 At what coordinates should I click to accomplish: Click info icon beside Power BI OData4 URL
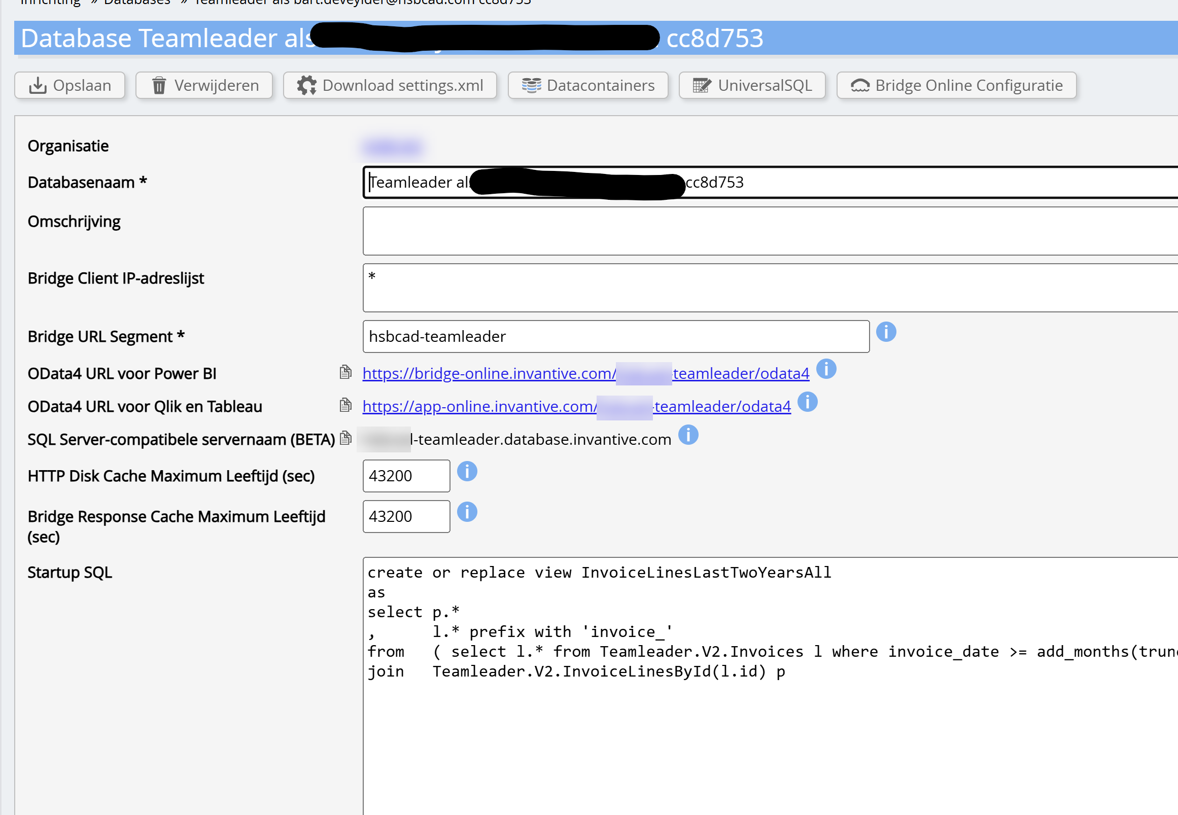click(826, 369)
